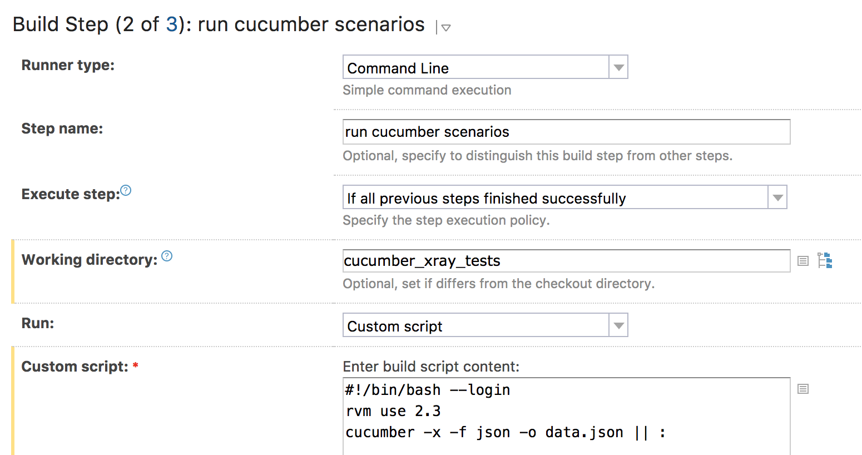Open the Run Custom script dropdown
862x455 pixels.
[x=485, y=325]
